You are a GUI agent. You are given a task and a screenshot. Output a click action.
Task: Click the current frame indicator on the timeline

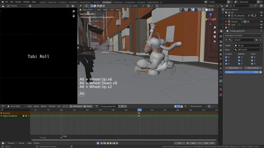click(139, 110)
